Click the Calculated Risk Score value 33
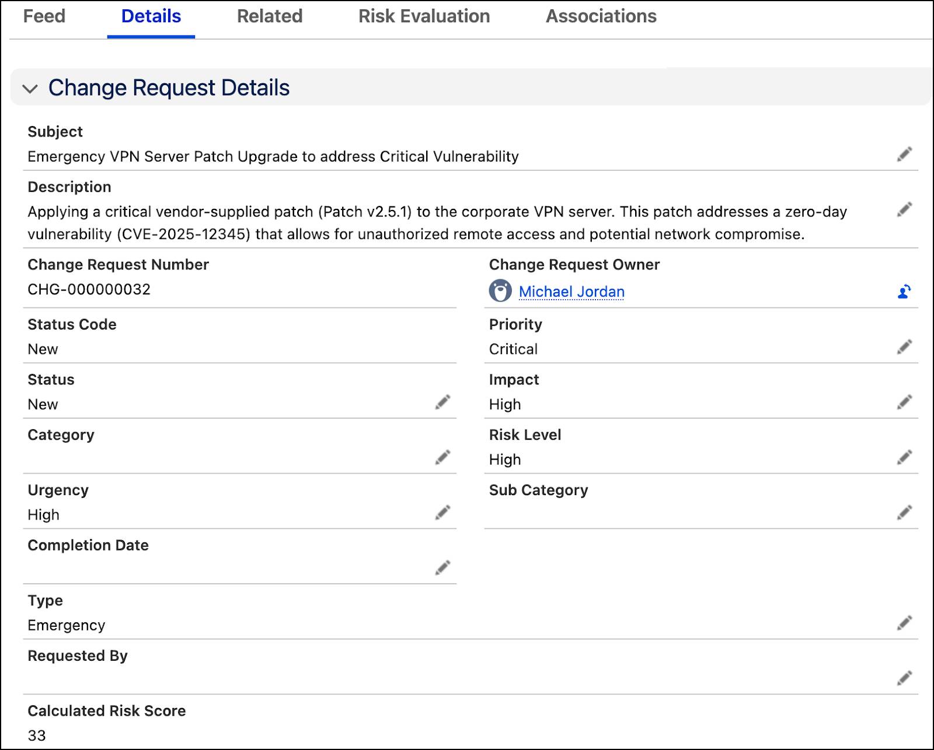The width and height of the screenshot is (934, 750). point(37,735)
